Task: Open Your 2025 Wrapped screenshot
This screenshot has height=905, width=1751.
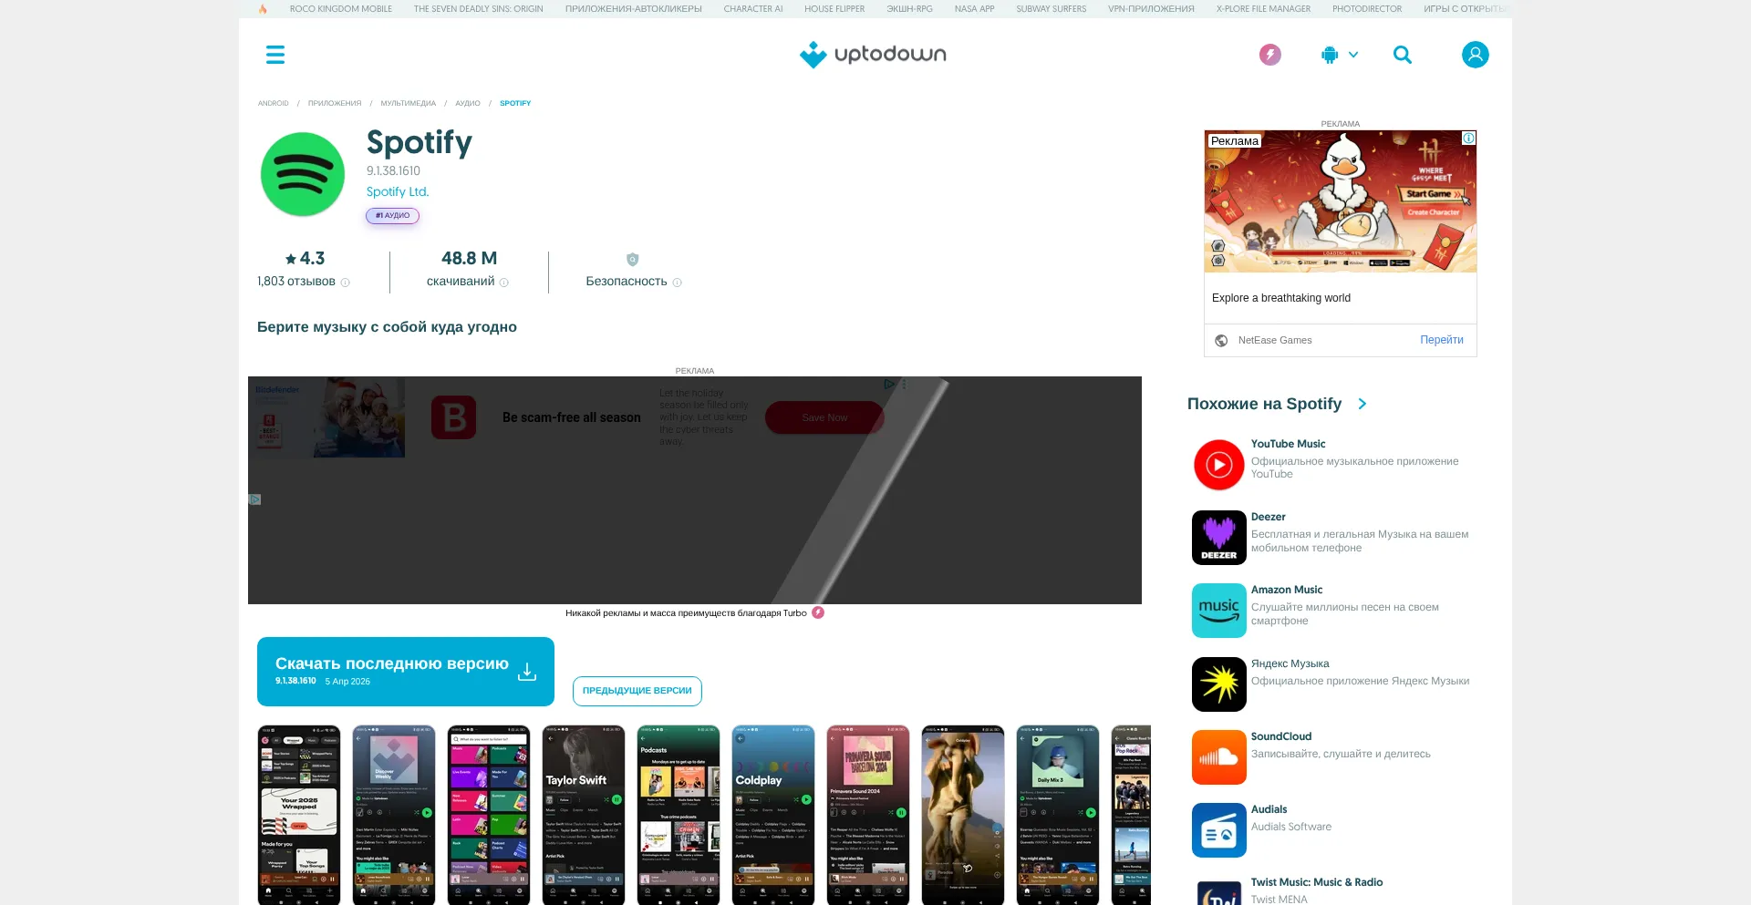Action: pos(299,815)
